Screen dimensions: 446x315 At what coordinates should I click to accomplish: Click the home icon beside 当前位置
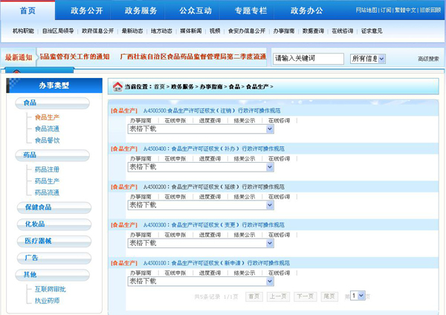pyautogui.click(x=117, y=87)
